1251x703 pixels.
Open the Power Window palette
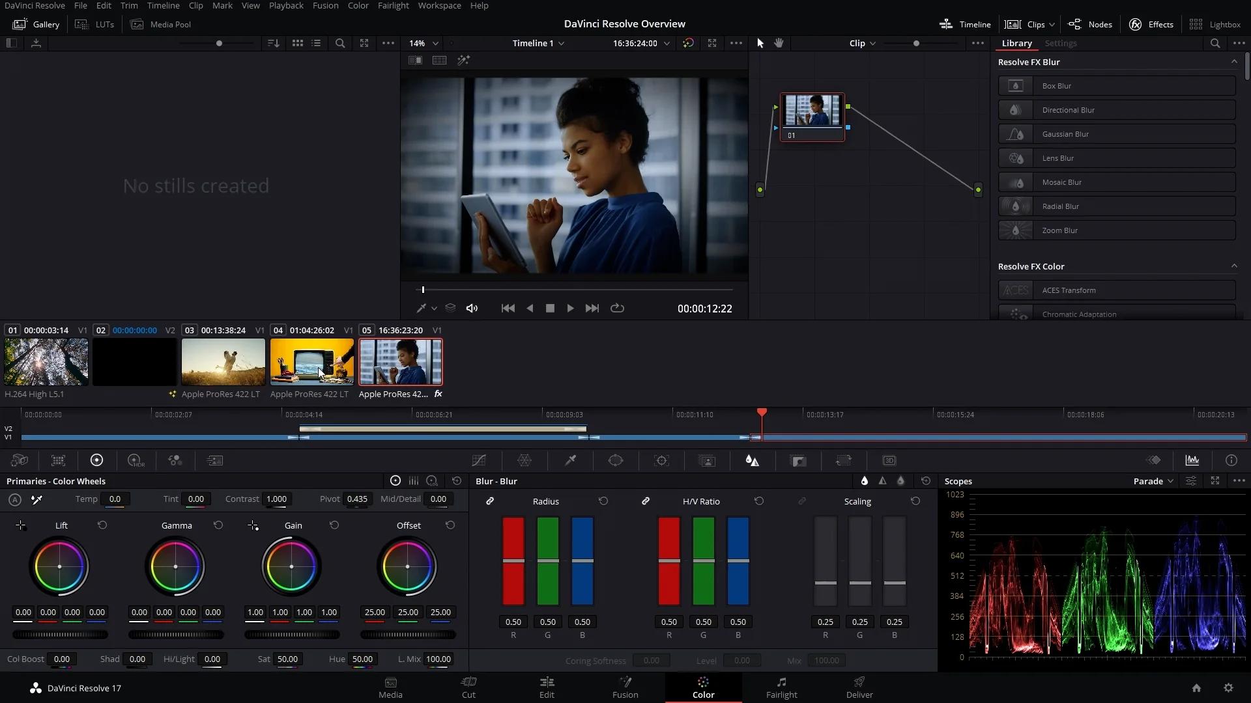point(616,461)
